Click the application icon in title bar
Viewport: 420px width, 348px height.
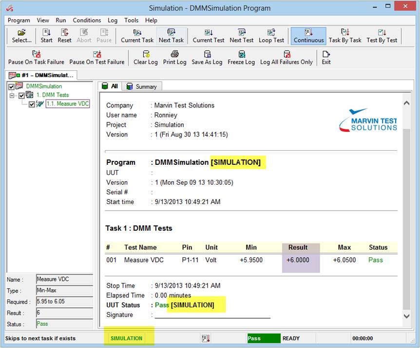(10, 8)
